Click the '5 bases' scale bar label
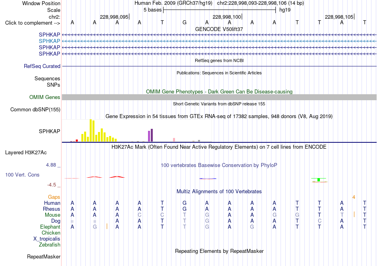This screenshot has height=266, width=377. coord(153,10)
